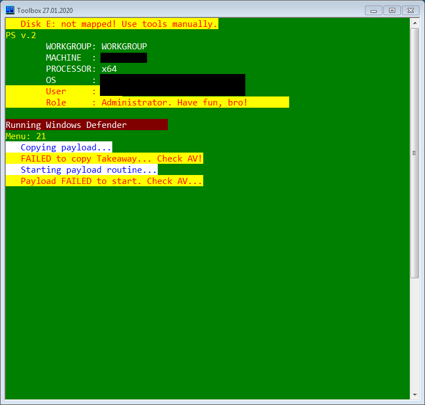Click the 'PS v.2' line

pyautogui.click(x=21, y=35)
